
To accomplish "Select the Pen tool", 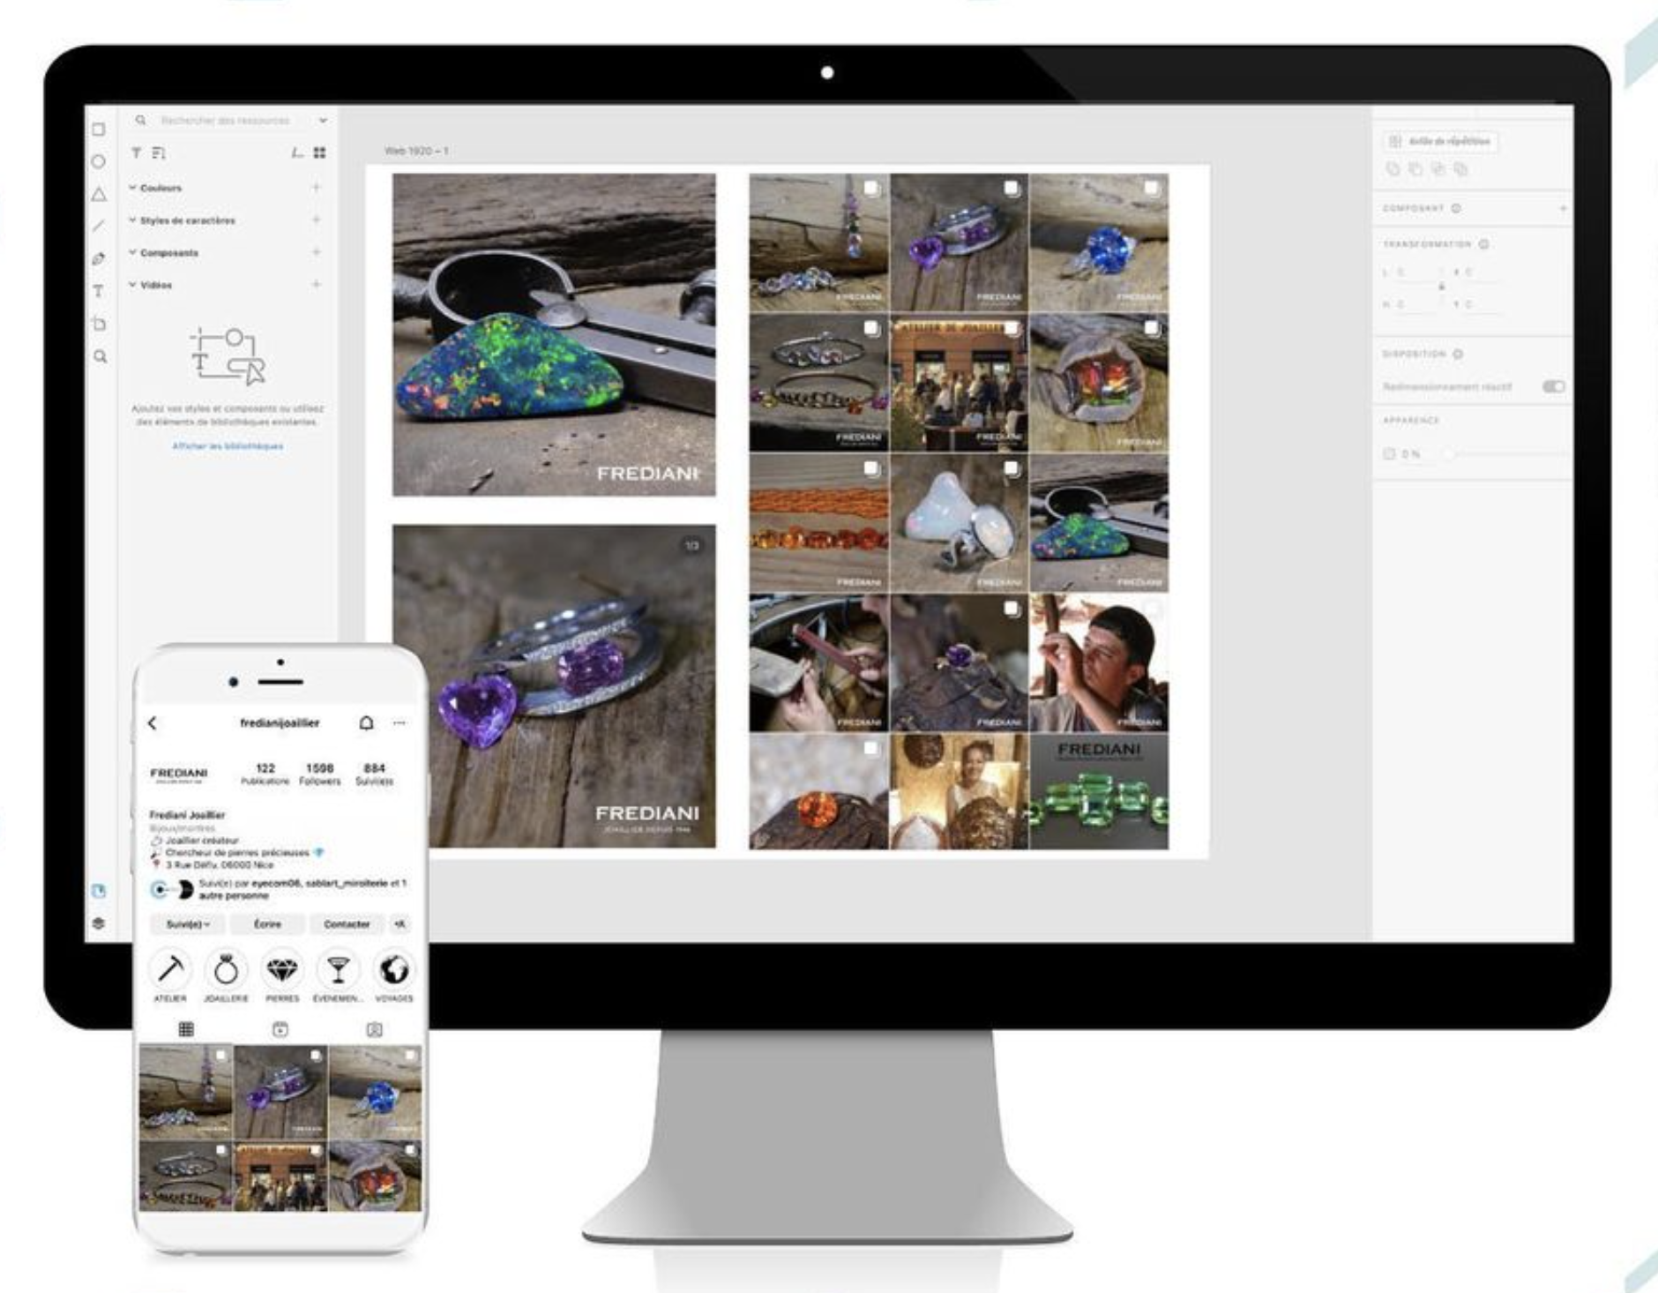I will 99,259.
